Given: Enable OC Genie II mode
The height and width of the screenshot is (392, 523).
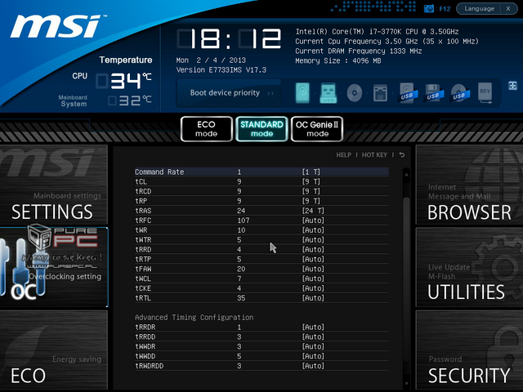Looking at the screenshot, I should click(x=317, y=129).
